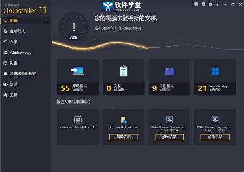Open settings gear in title bar

click(x=211, y=4)
